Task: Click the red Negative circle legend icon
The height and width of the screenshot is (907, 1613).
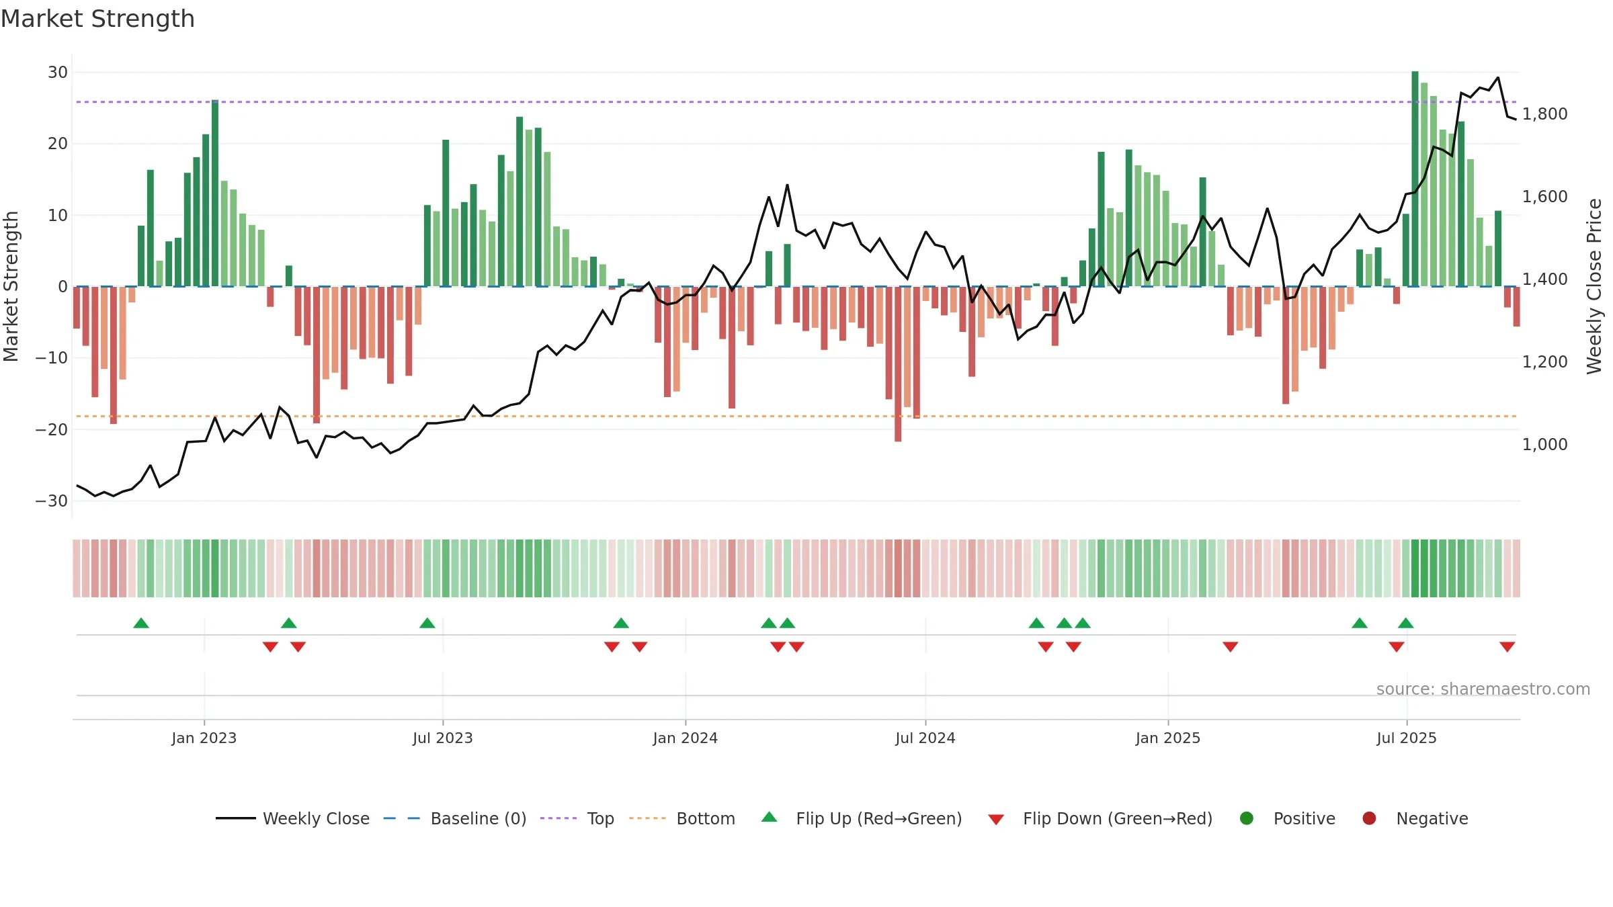Action: pyautogui.click(x=1369, y=818)
